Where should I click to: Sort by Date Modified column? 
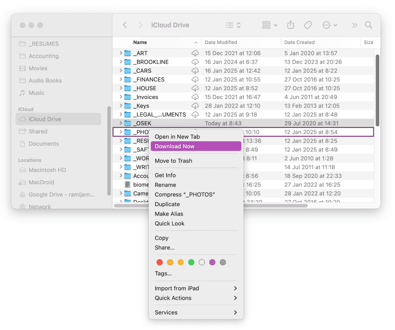(241, 43)
